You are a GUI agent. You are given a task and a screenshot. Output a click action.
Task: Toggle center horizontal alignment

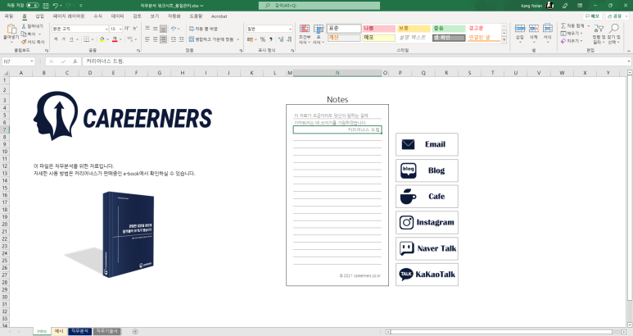pyautogui.click(x=156, y=39)
